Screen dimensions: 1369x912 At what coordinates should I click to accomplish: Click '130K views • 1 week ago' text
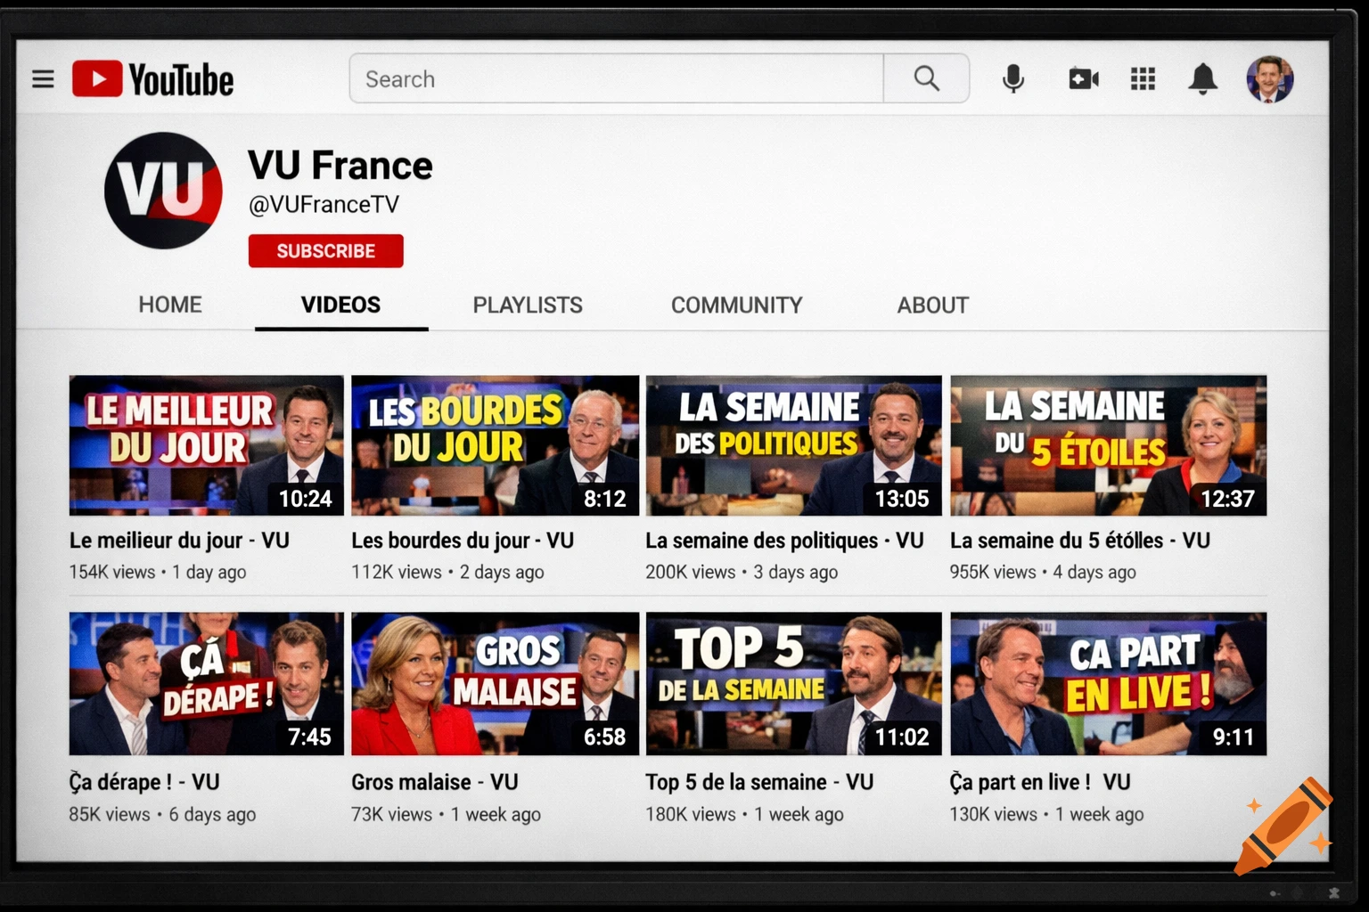pyautogui.click(x=1046, y=815)
